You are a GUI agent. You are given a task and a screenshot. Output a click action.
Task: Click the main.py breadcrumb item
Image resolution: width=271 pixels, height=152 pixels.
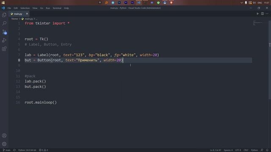tap(29, 19)
